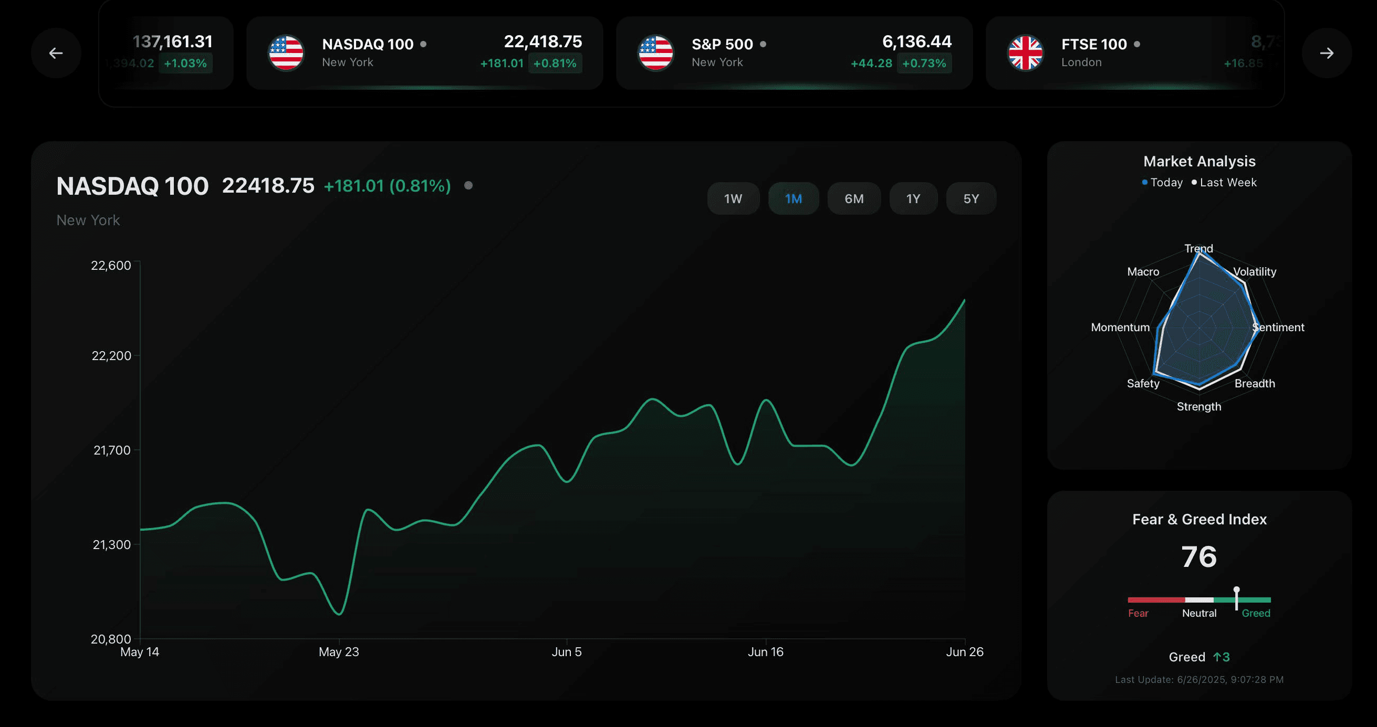The width and height of the screenshot is (1377, 727).
Task: Select the 1W time range
Action: pos(733,199)
